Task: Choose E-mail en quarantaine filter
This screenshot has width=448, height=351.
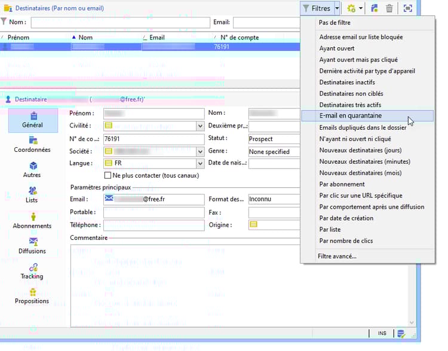Action: [367, 115]
